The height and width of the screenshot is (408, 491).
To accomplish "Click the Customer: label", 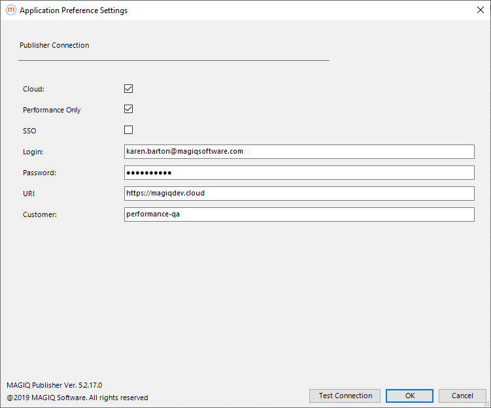I will coord(40,215).
